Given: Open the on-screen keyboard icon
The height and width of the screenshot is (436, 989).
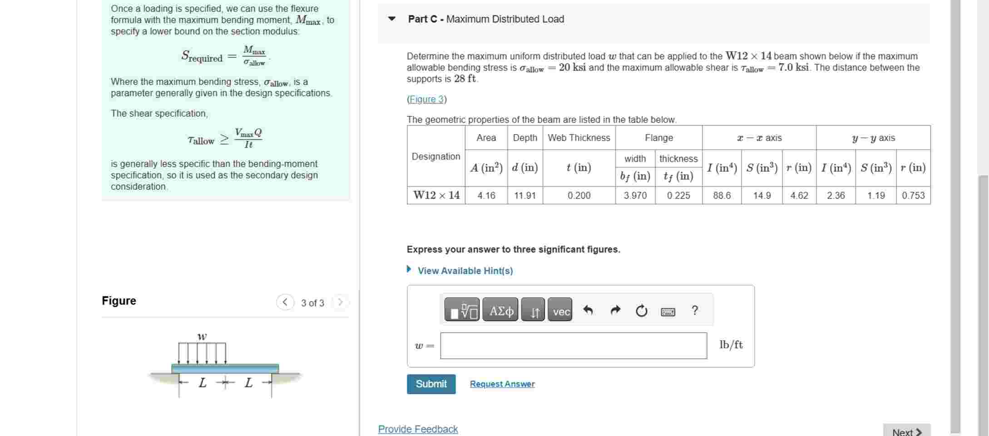Looking at the screenshot, I should click(668, 311).
